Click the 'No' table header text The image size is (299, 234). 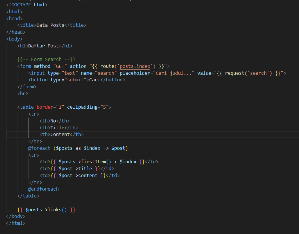(x=53, y=121)
